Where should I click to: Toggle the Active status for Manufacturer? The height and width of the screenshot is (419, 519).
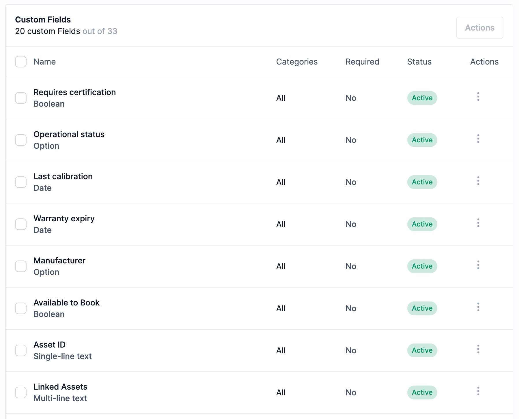422,266
